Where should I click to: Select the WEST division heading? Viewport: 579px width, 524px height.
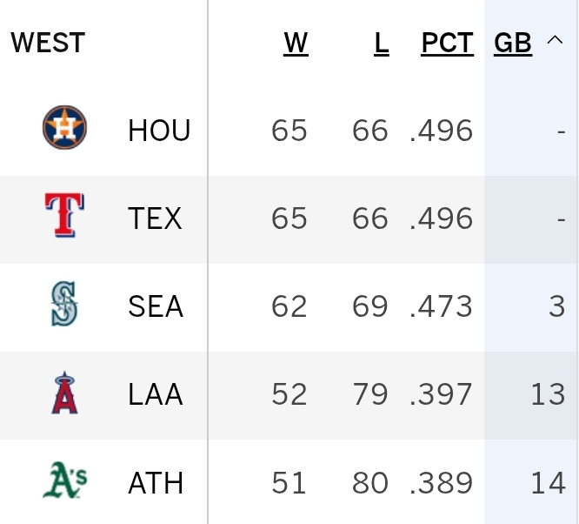coord(48,43)
